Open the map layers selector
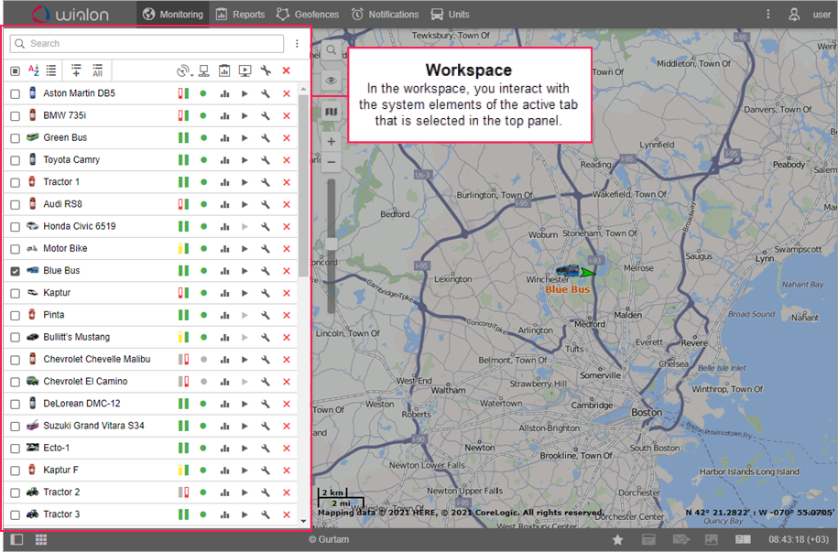The image size is (838, 552). click(x=331, y=112)
